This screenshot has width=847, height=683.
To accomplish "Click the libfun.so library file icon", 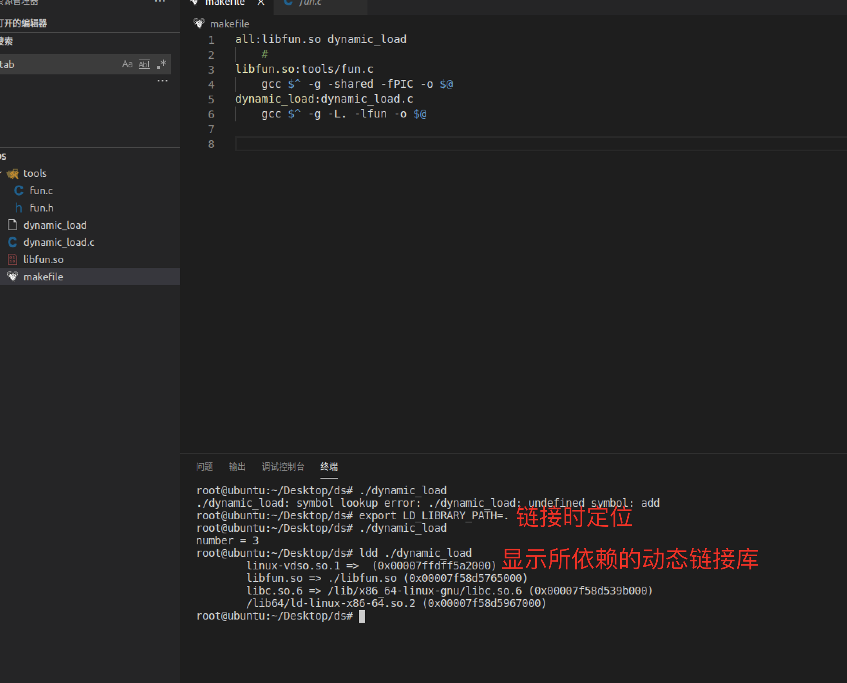I will [13, 260].
